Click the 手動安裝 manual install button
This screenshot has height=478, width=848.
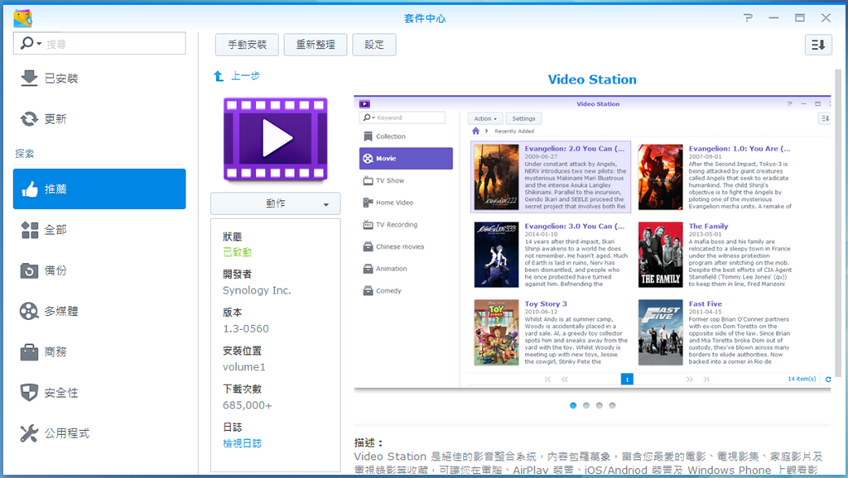point(247,45)
